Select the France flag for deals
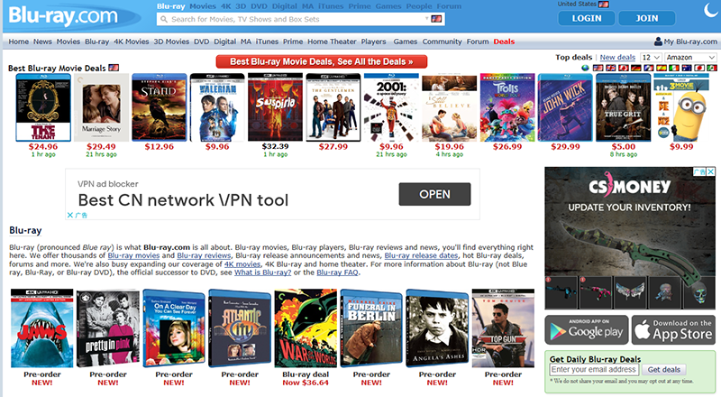Image resolution: width=721 pixels, height=397 pixels. point(649,68)
